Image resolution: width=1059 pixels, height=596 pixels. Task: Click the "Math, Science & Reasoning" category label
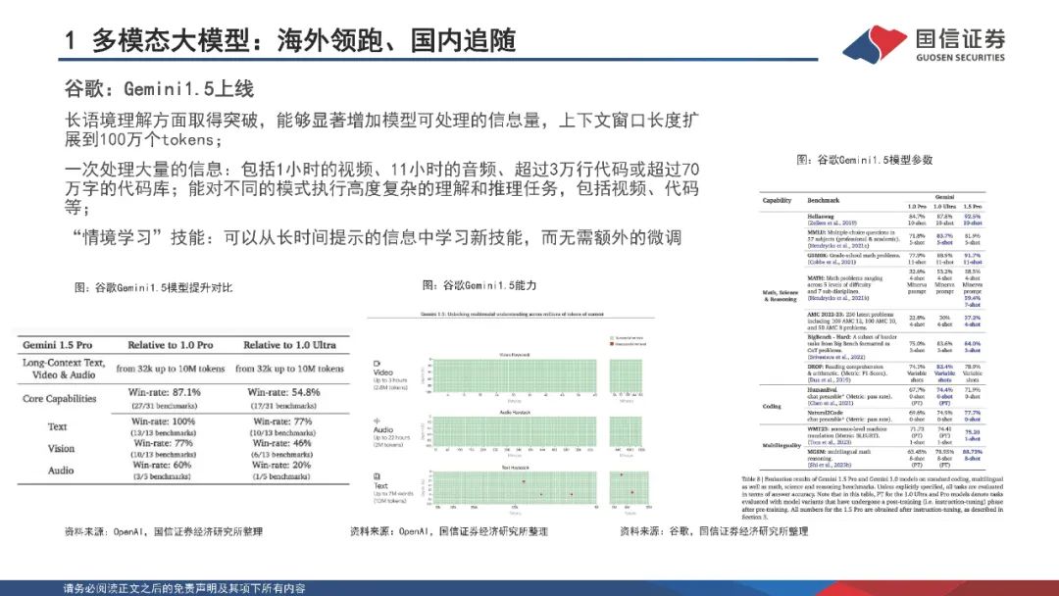tap(781, 296)
